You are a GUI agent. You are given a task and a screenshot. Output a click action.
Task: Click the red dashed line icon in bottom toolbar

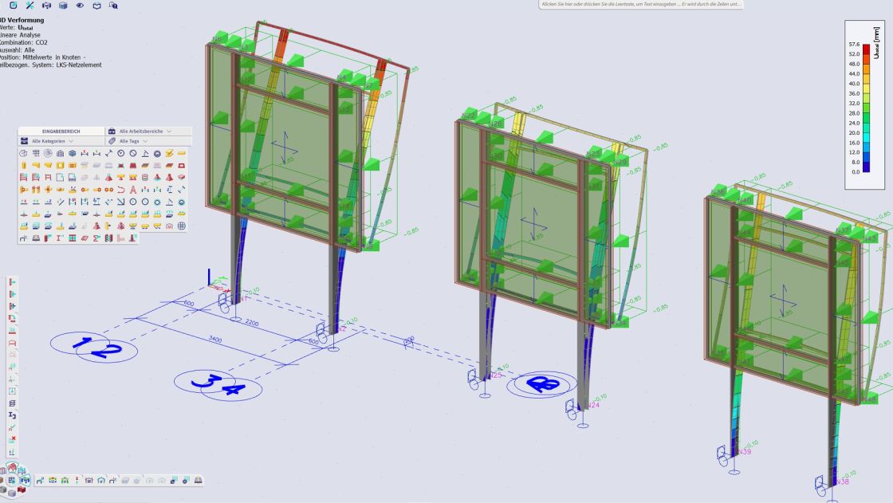[x=75, y=481]
